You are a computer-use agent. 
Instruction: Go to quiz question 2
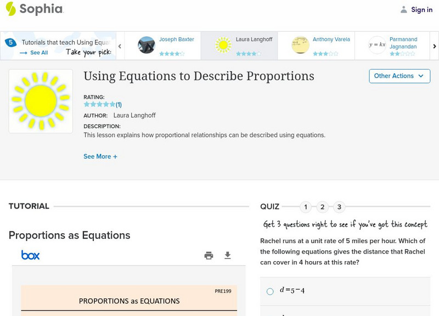click(x=323, y=207)
